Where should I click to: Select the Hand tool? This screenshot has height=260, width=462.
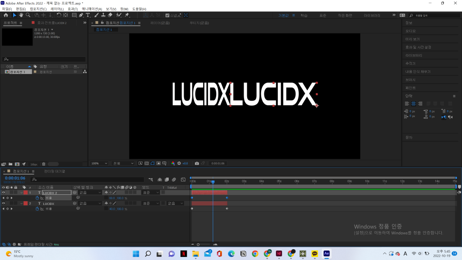[x=21, y=15]
